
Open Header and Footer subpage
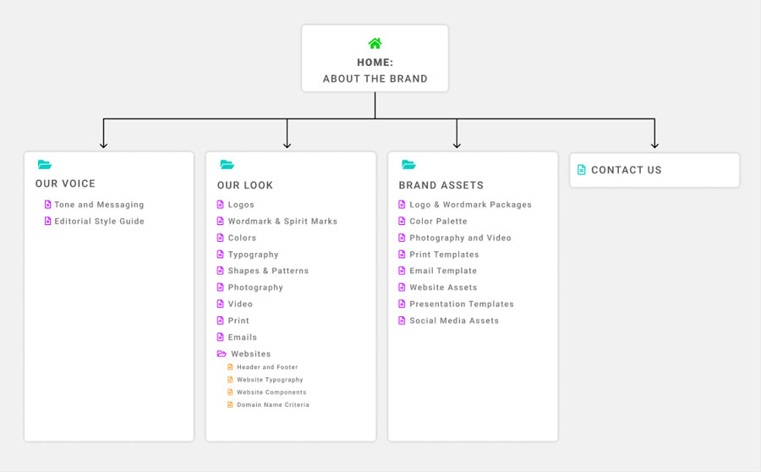tap(267, 367)
